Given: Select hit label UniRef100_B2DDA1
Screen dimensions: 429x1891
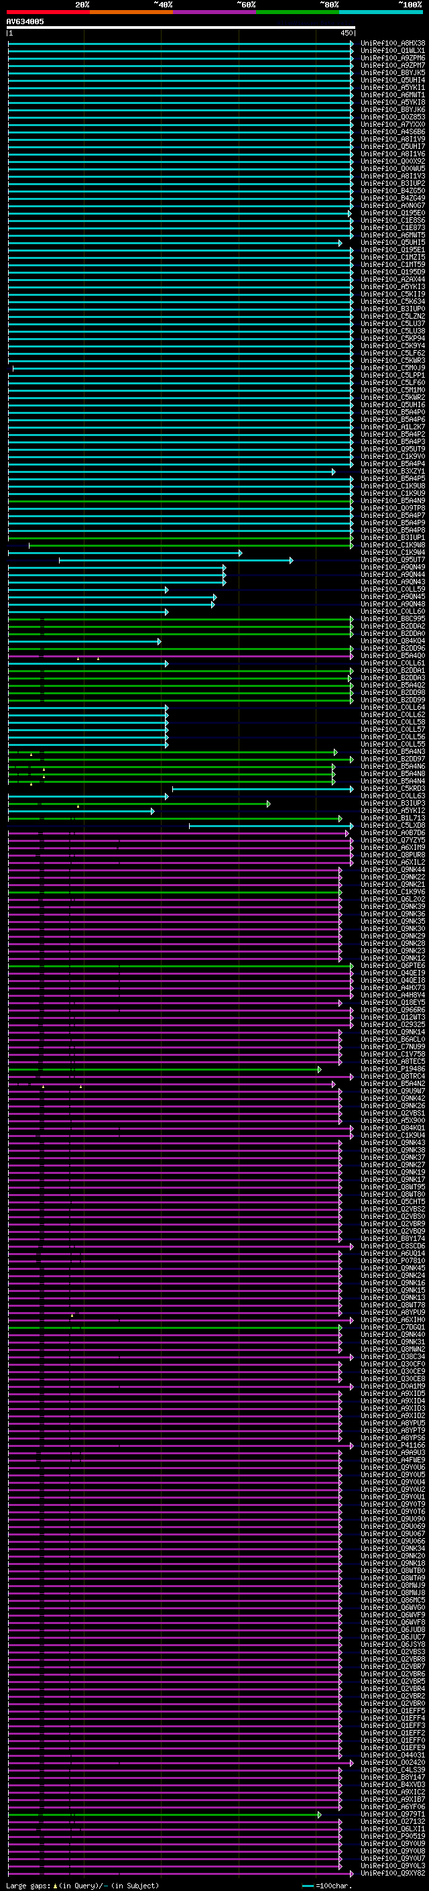Looking at the screenshot, I should 393,671.
